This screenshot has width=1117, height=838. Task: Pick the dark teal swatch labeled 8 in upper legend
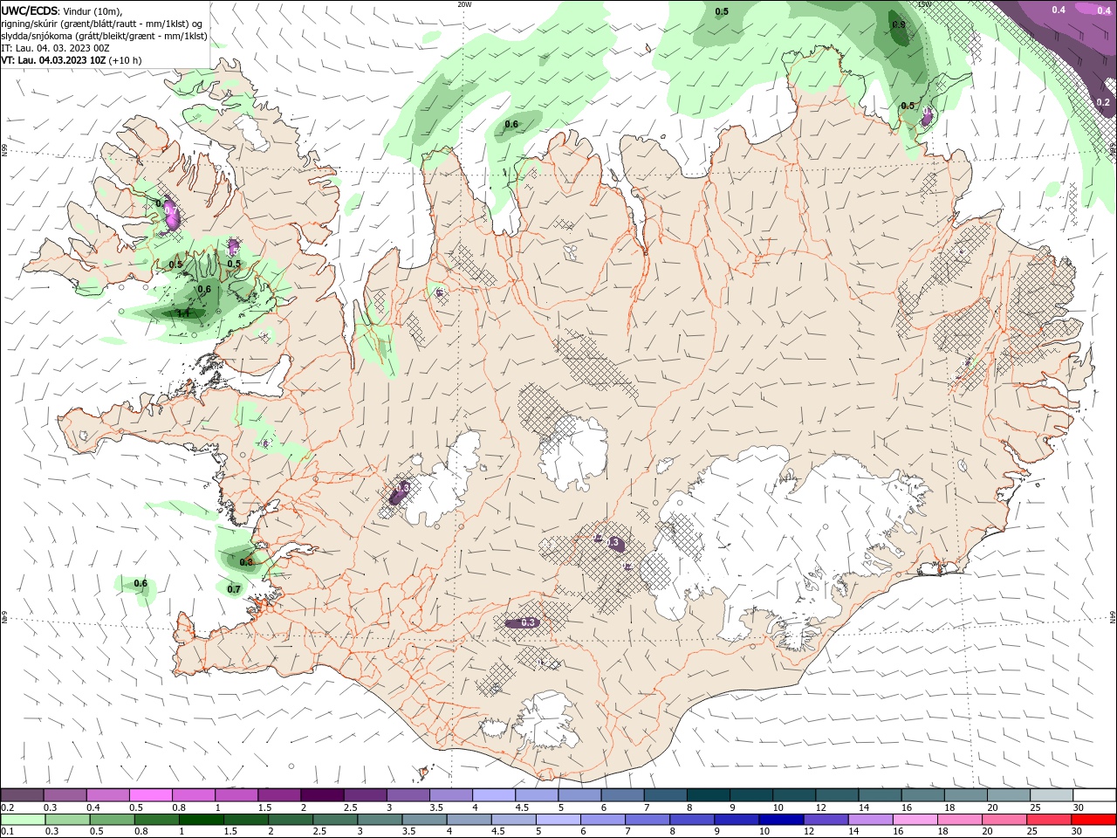point(709,795)
